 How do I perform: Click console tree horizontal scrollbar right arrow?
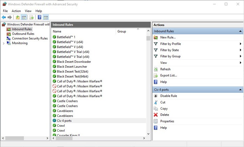click(x=47, y=138)
